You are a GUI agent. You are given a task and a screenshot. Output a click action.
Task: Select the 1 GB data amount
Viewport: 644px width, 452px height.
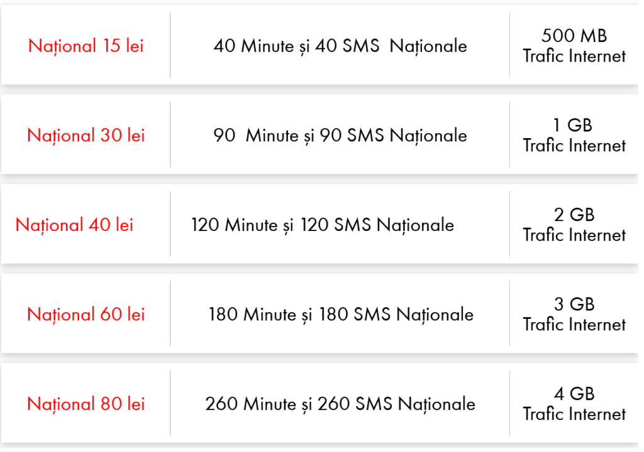574,126
